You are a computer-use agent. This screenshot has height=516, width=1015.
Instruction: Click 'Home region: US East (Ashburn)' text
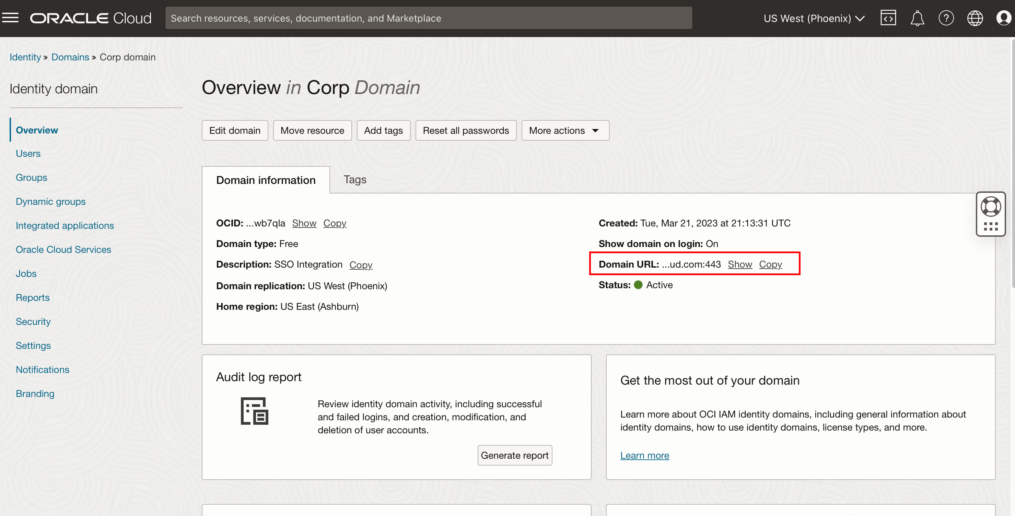(287, 306)
